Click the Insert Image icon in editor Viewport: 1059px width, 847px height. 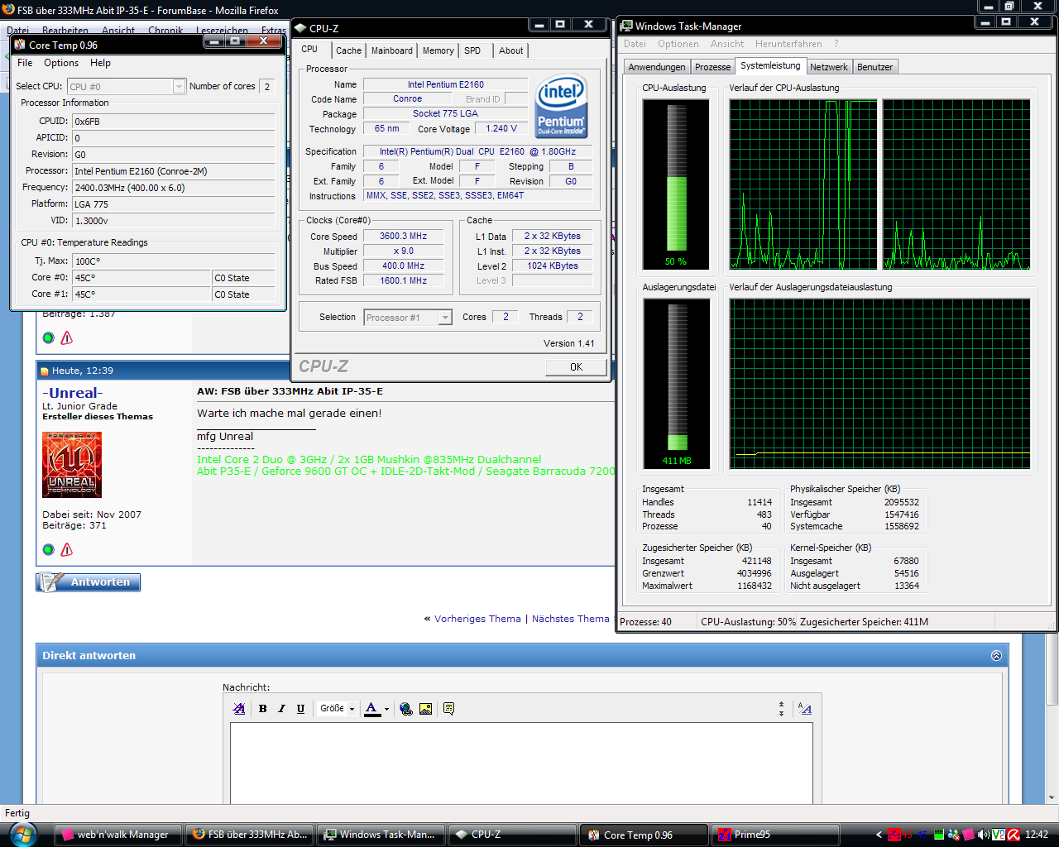(x=425, y=709)
